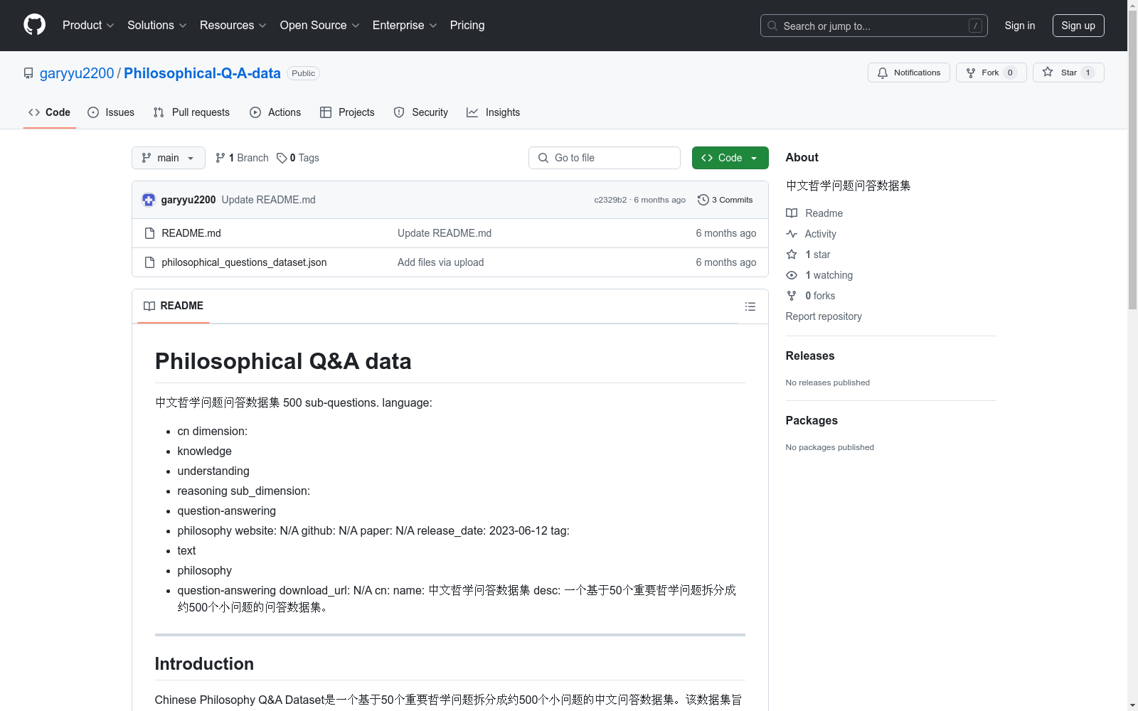1138x711 pixels.
Task: Click the garyyu2200 avatar in commit row
Action: (x=149, y=200)
